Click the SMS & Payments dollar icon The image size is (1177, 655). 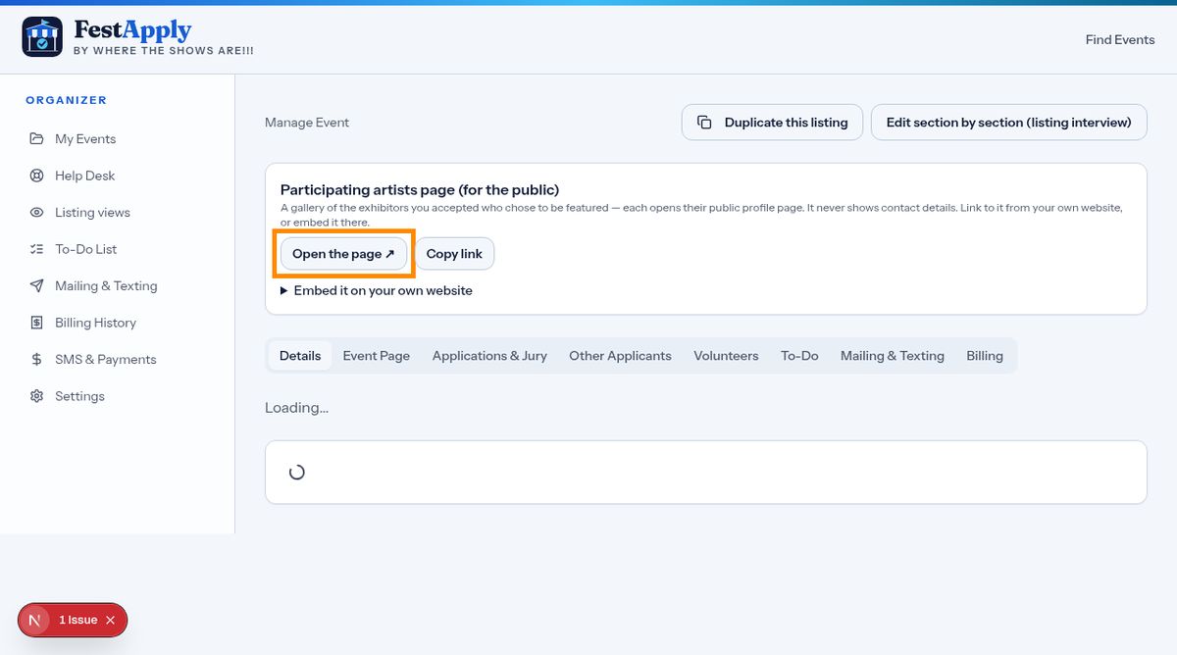[x=36, y=360]
